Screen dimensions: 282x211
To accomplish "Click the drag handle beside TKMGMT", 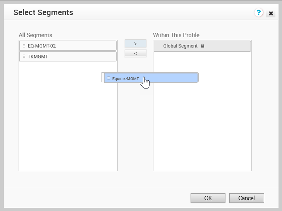I will tap(24, 56).
